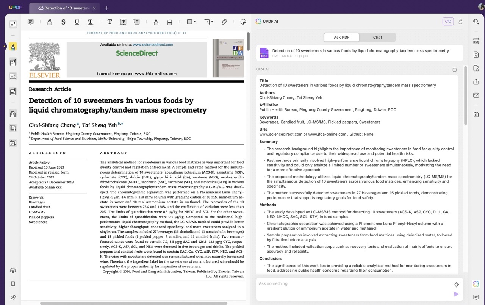
Task: Attach a file with paperclip tool
Action: [x=224, y=22]
